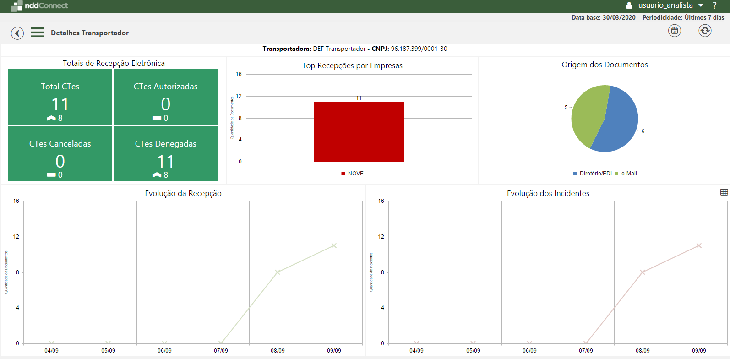This screenshot has width=730, height=359.
Task: Open the calendar date picker
Action: point(674,31)
